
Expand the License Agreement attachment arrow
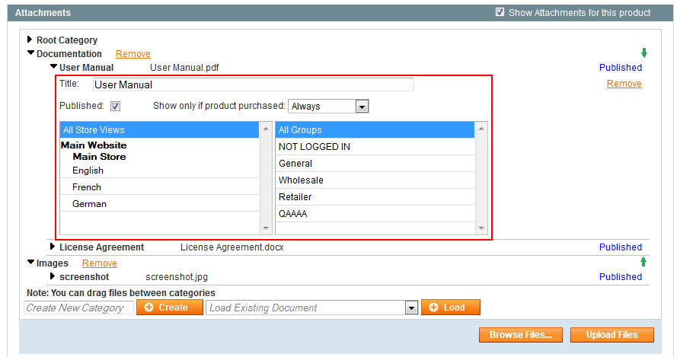click(x=53, y=247)
